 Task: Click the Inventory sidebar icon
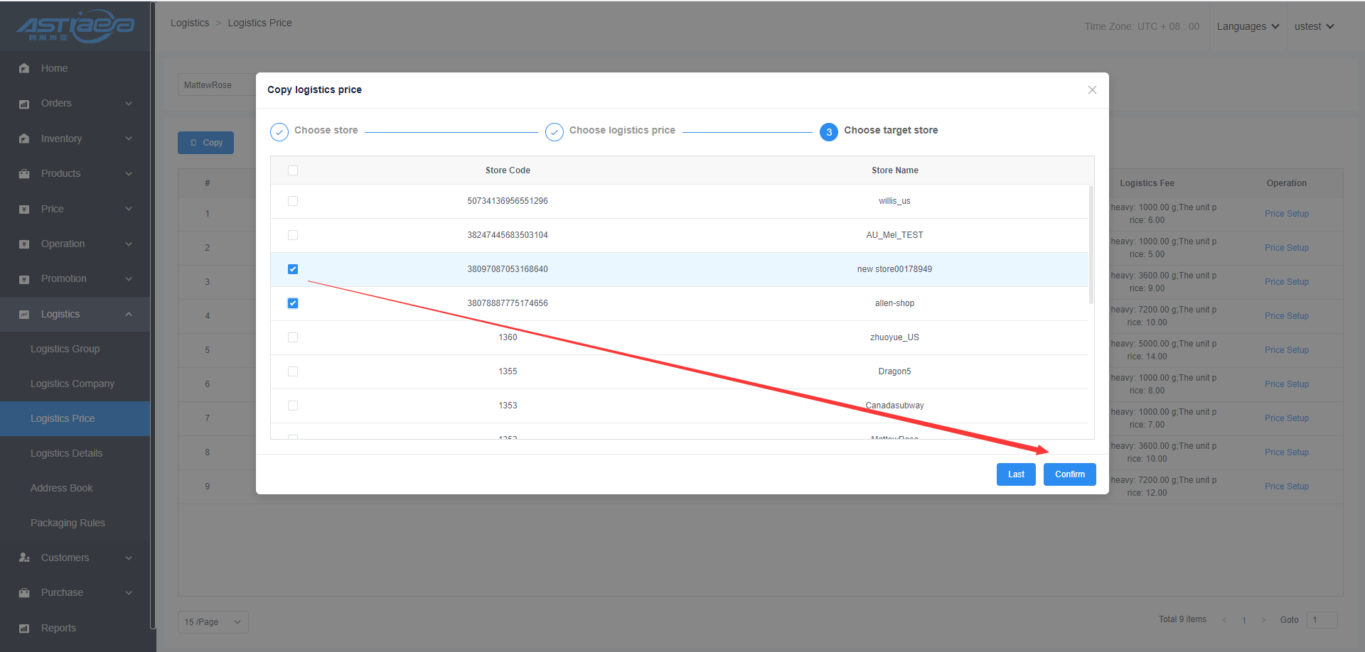(24, 138)
